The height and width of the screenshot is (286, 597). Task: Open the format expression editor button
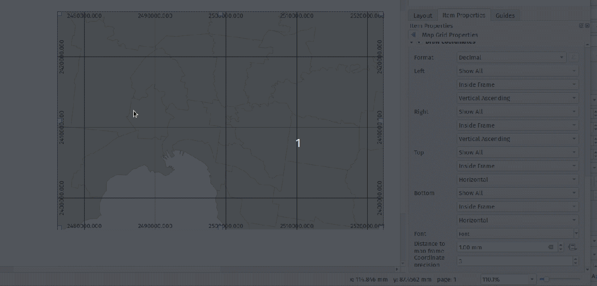[x=574, y=58]
